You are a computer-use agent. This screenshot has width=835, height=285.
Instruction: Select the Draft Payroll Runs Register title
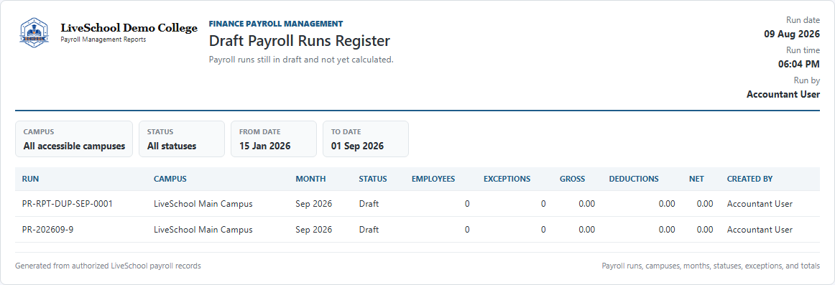[299, 41]
